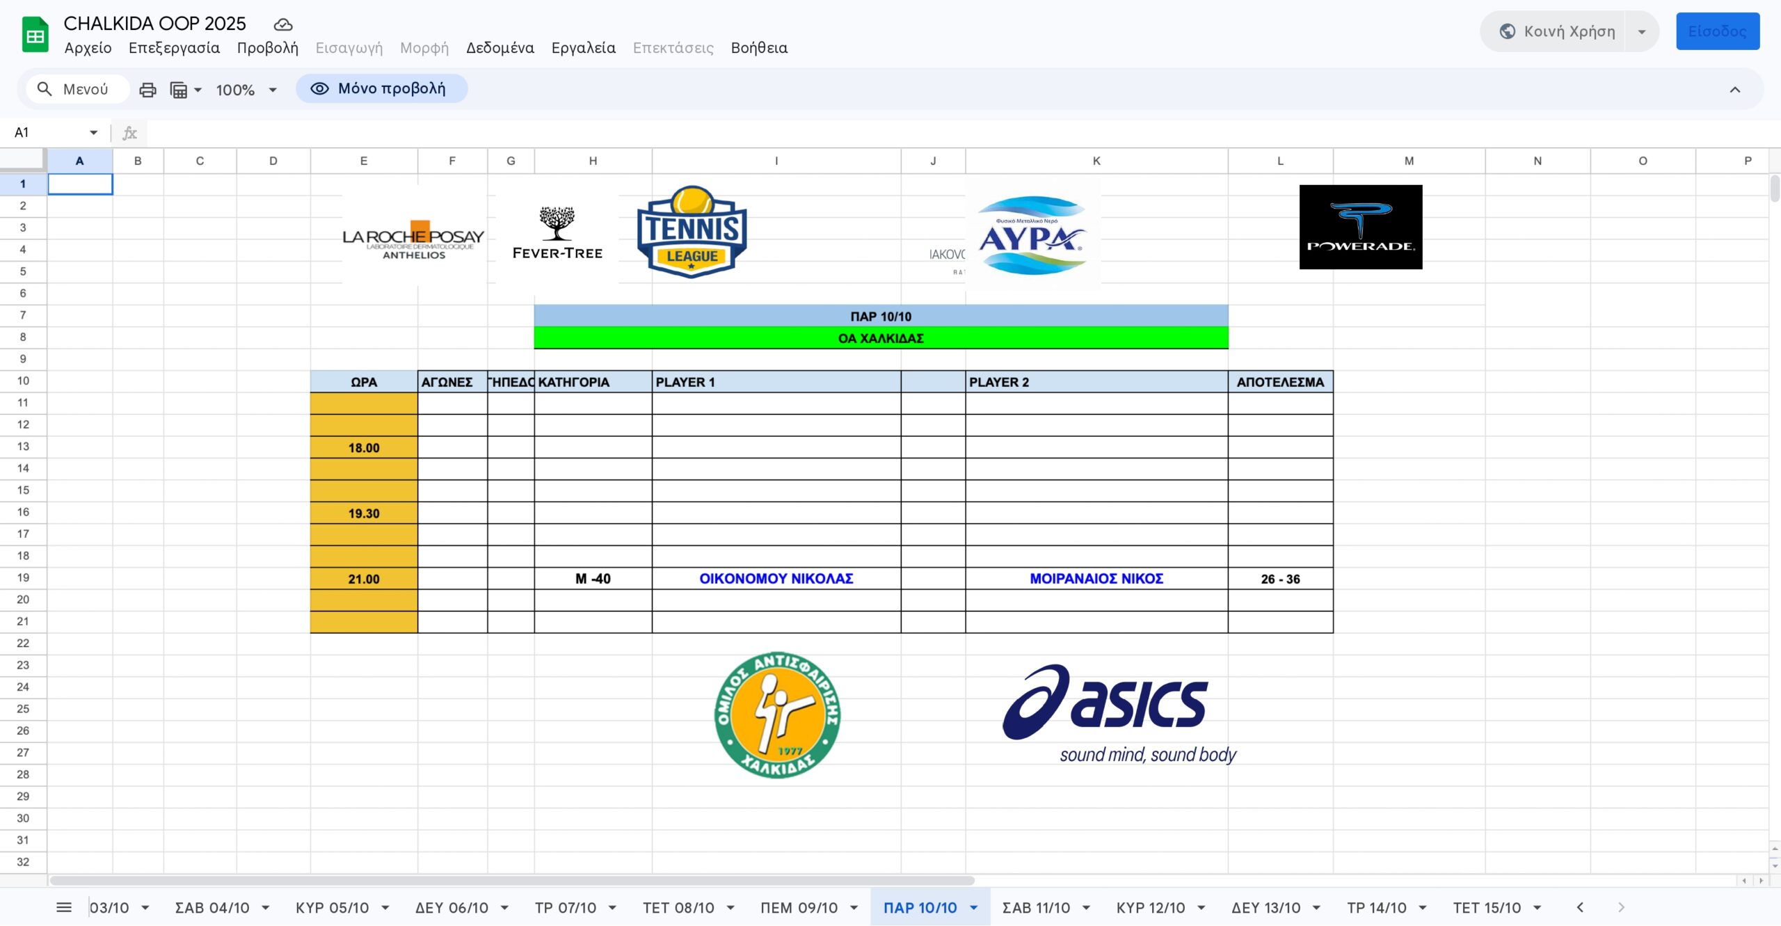1781x926 pixels.
Task: Click the print icon in toolbar
Action: click(147, 90)
